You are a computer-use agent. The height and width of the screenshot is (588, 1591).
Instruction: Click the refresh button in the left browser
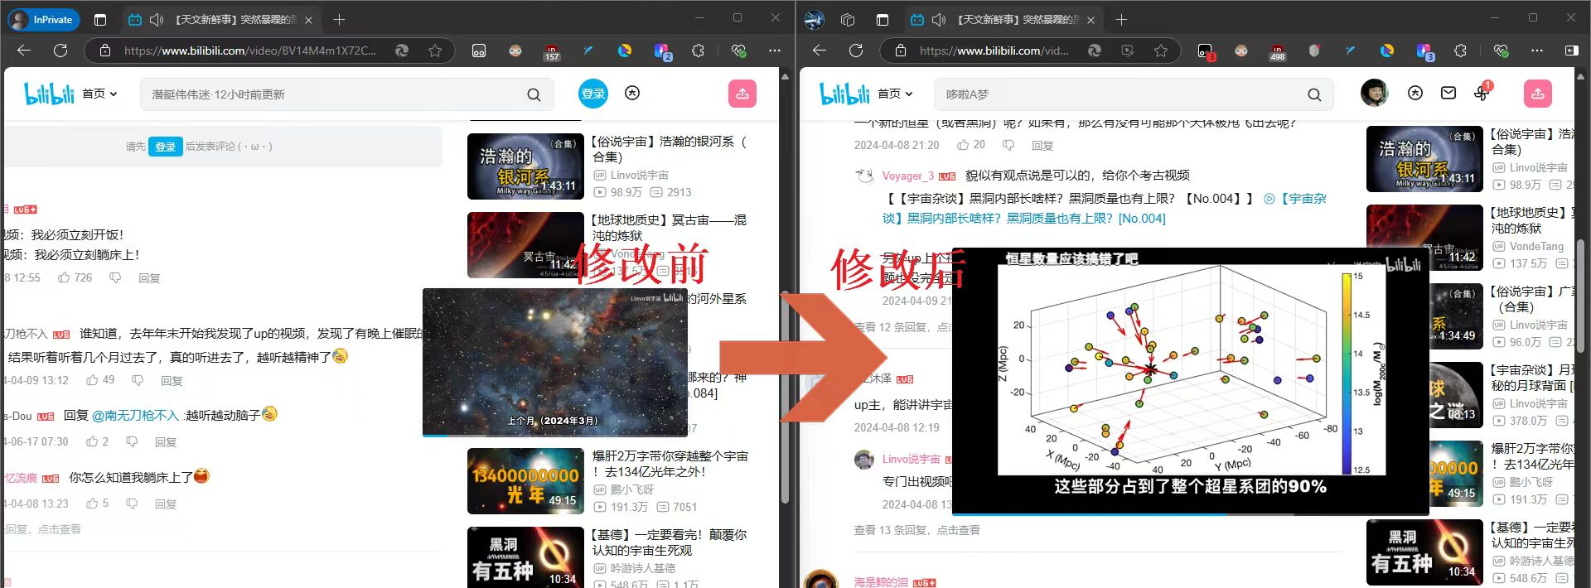[60, 51]
